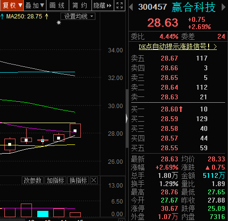Click the 金额 value 5112万
Screen dimensions: 228x221
tap(214, 175)
